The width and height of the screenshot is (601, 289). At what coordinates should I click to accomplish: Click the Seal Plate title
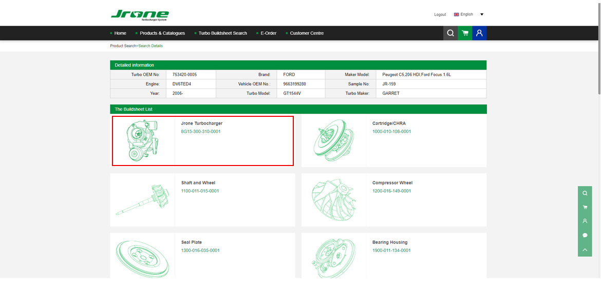[x=191, y=242]
